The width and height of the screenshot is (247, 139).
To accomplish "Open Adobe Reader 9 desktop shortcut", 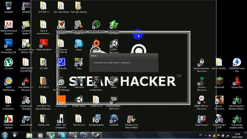I will click(44, 45).
